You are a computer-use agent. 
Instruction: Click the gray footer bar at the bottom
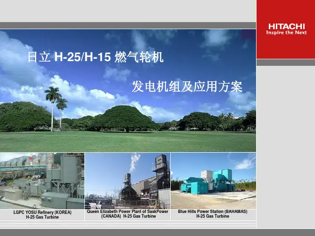click(157, 230)
